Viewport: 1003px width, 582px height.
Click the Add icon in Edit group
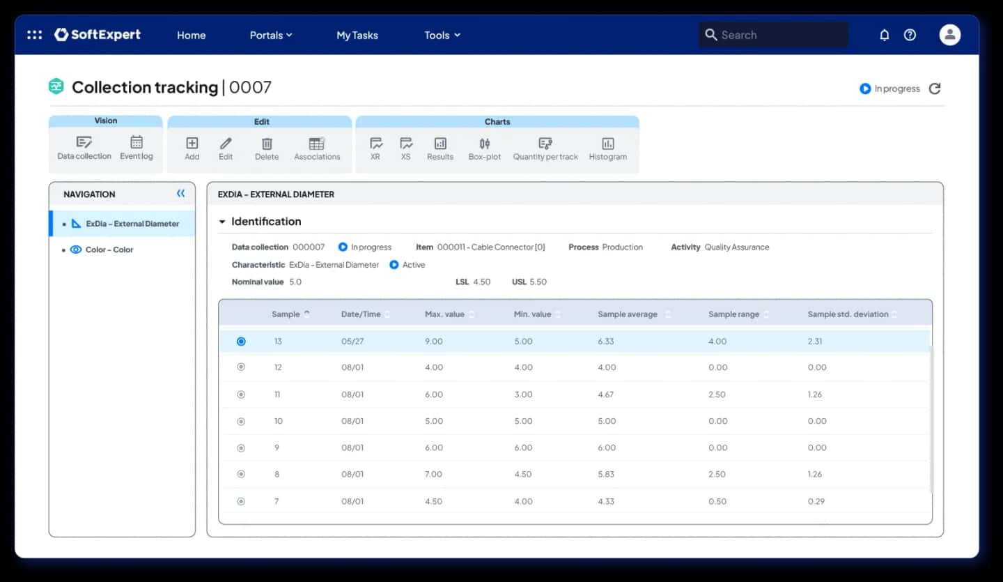(192, 143)
